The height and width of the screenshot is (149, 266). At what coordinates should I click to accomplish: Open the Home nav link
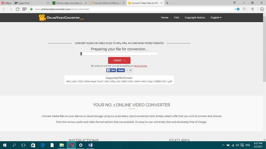(x=165, y=17)
